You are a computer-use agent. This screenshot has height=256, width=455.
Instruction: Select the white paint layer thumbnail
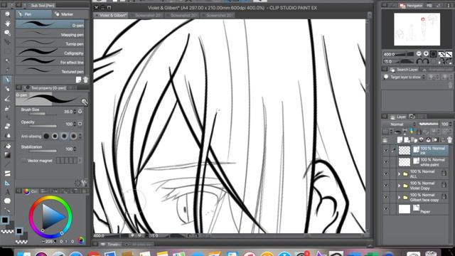pyautogui.click(x=405, y=162)
